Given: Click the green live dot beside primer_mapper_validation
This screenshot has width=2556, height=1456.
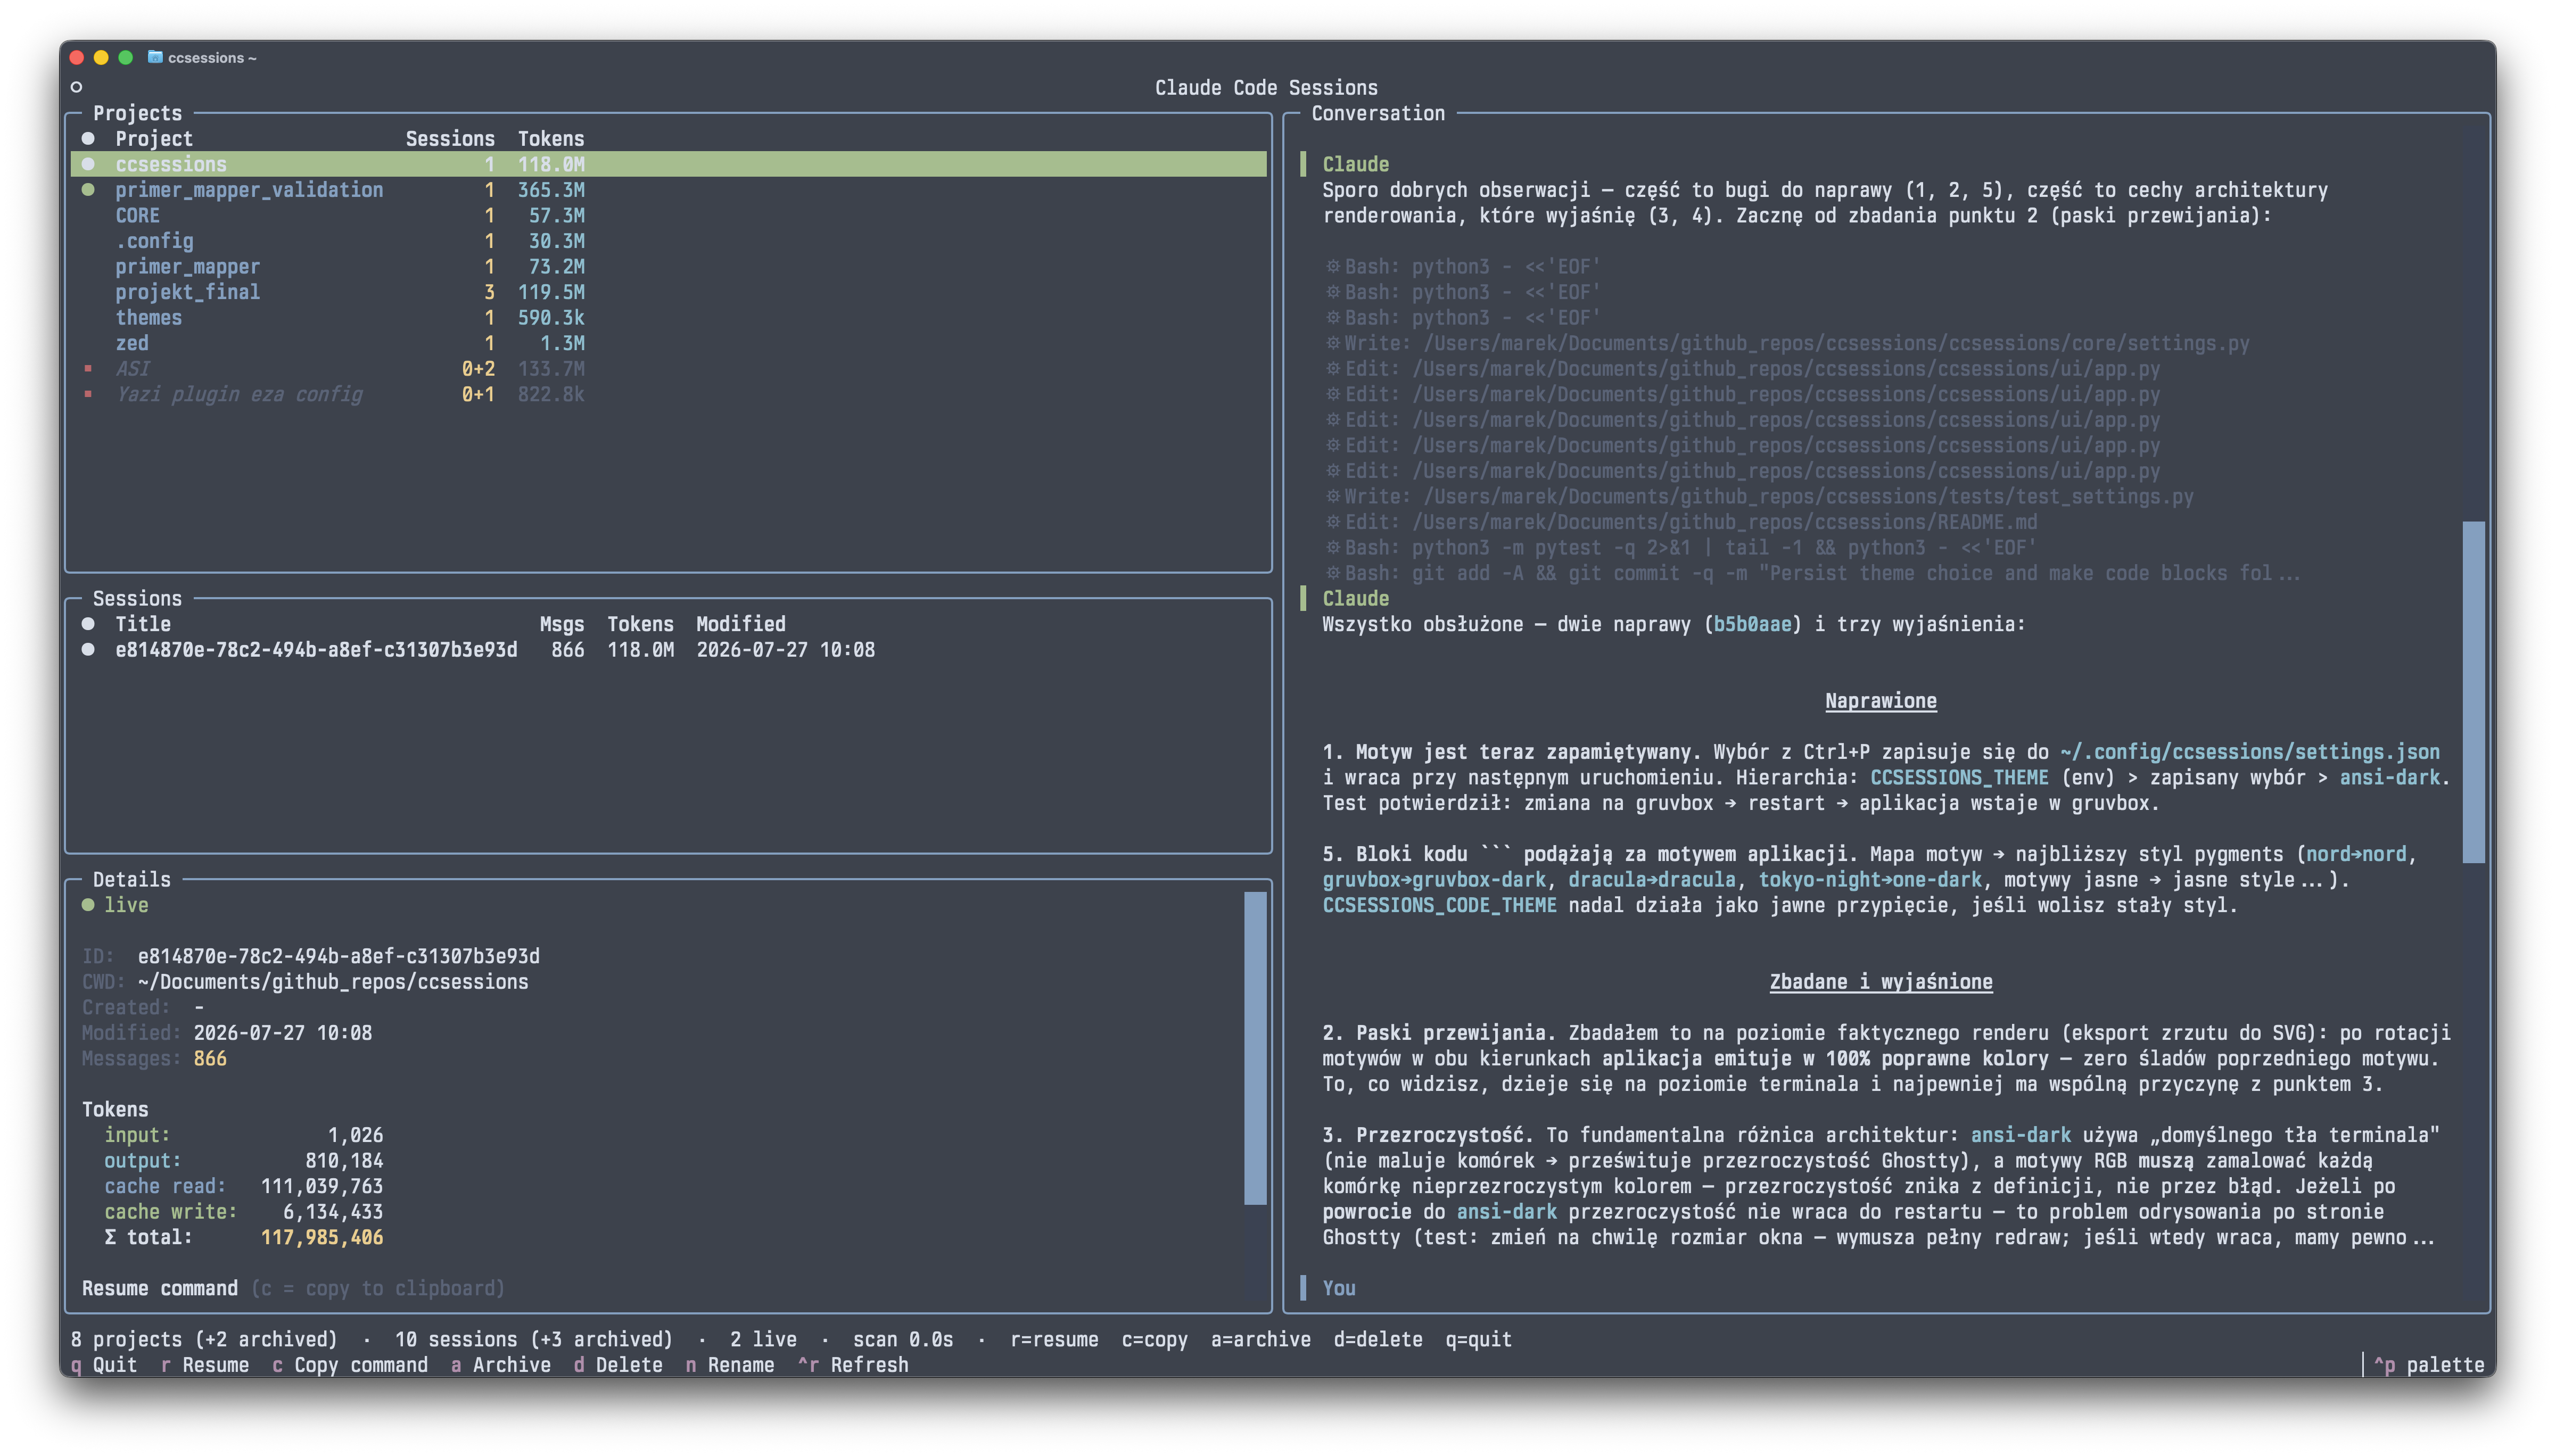Looking at the screenshot, I should tap(88, 190).
